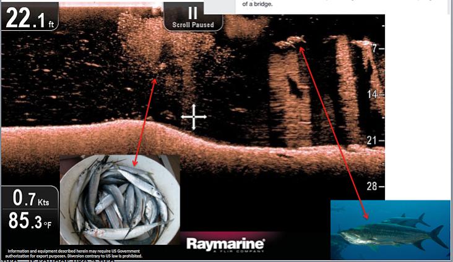Tap the 0.7 Kts speed readout

[31, 199]
